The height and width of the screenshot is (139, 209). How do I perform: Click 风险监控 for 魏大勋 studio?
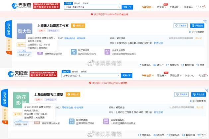click(197, 26)
